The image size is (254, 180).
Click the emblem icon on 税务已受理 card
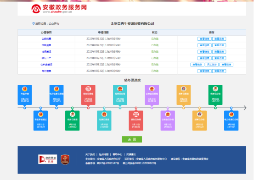(x=73, y=115)
